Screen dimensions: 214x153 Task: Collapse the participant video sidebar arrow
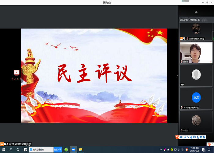click(177, 76)
